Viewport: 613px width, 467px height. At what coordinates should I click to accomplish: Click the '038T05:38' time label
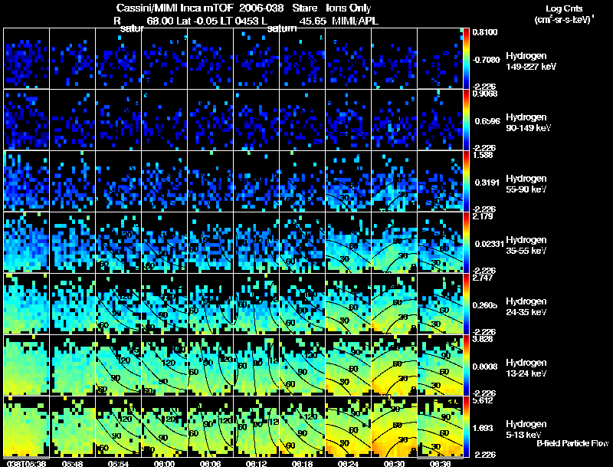click(x=26, y=463)
